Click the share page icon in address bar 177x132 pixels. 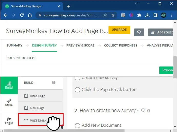[105, 15]
